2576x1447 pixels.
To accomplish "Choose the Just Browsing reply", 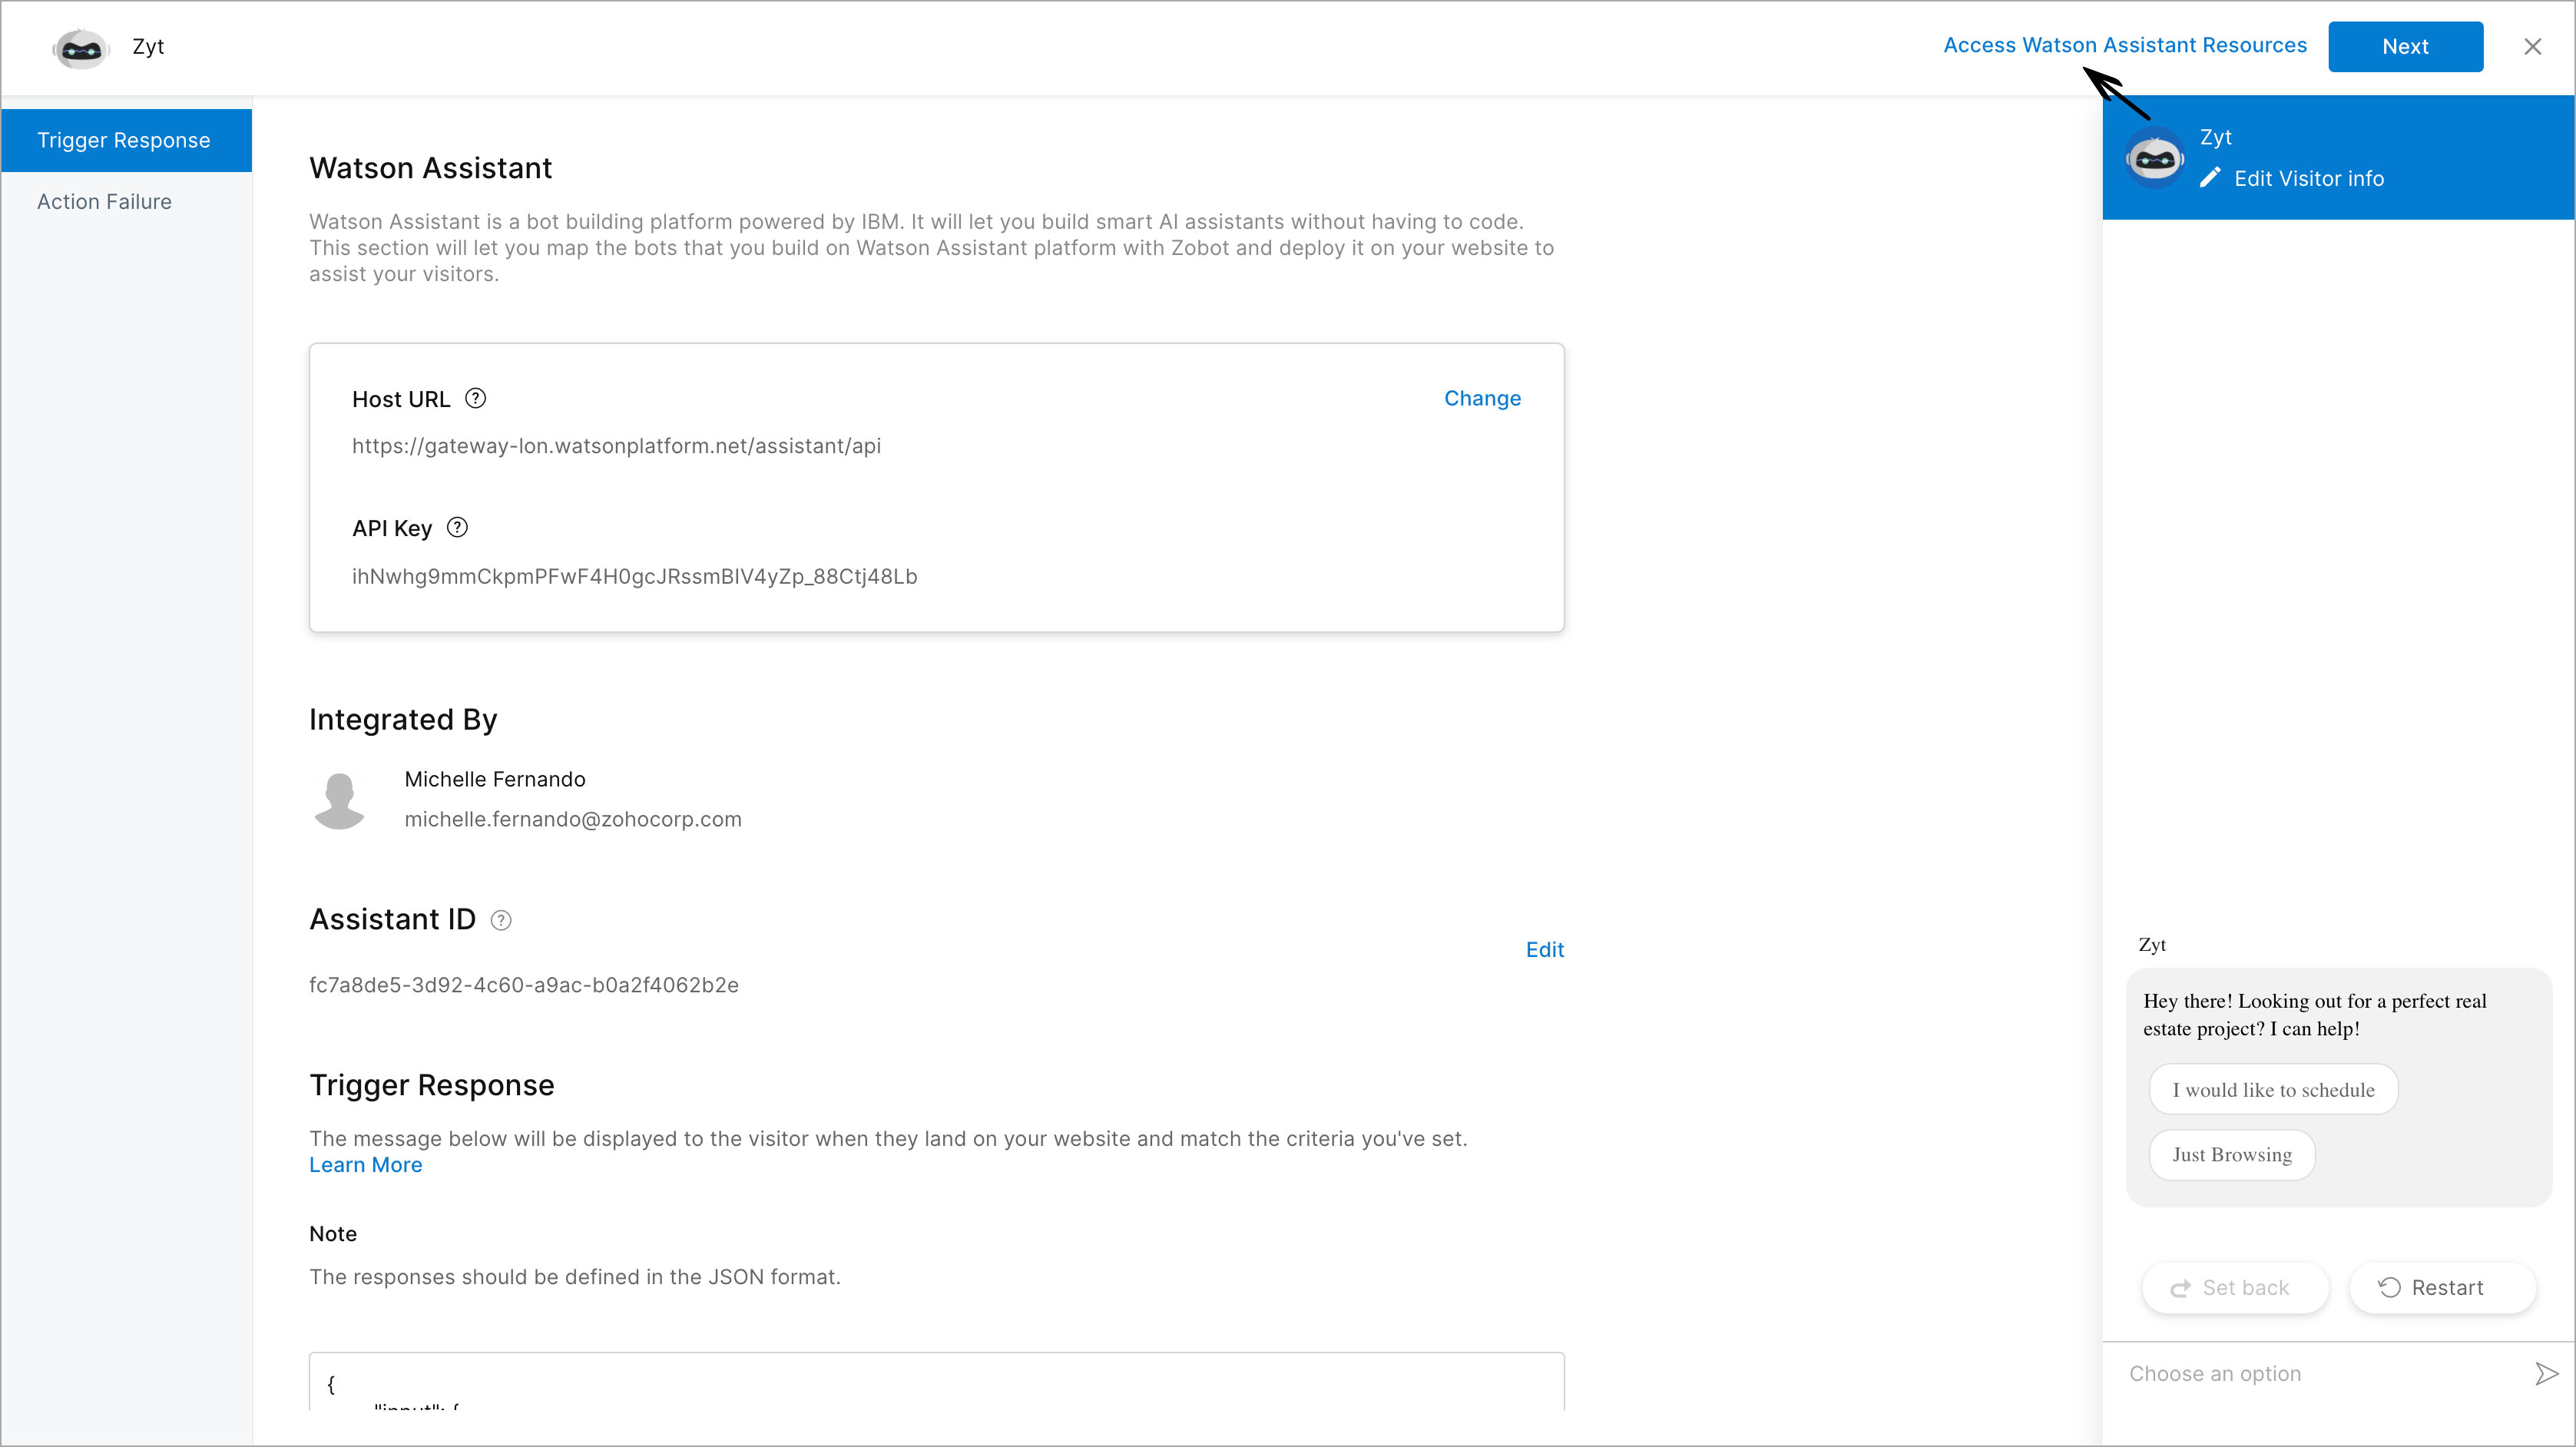I will click(2231, 1155).
